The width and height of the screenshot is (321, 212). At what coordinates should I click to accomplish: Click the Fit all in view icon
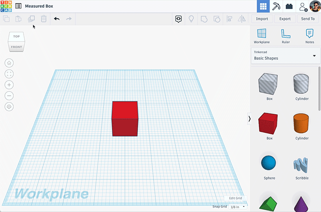tap(9, 74)
